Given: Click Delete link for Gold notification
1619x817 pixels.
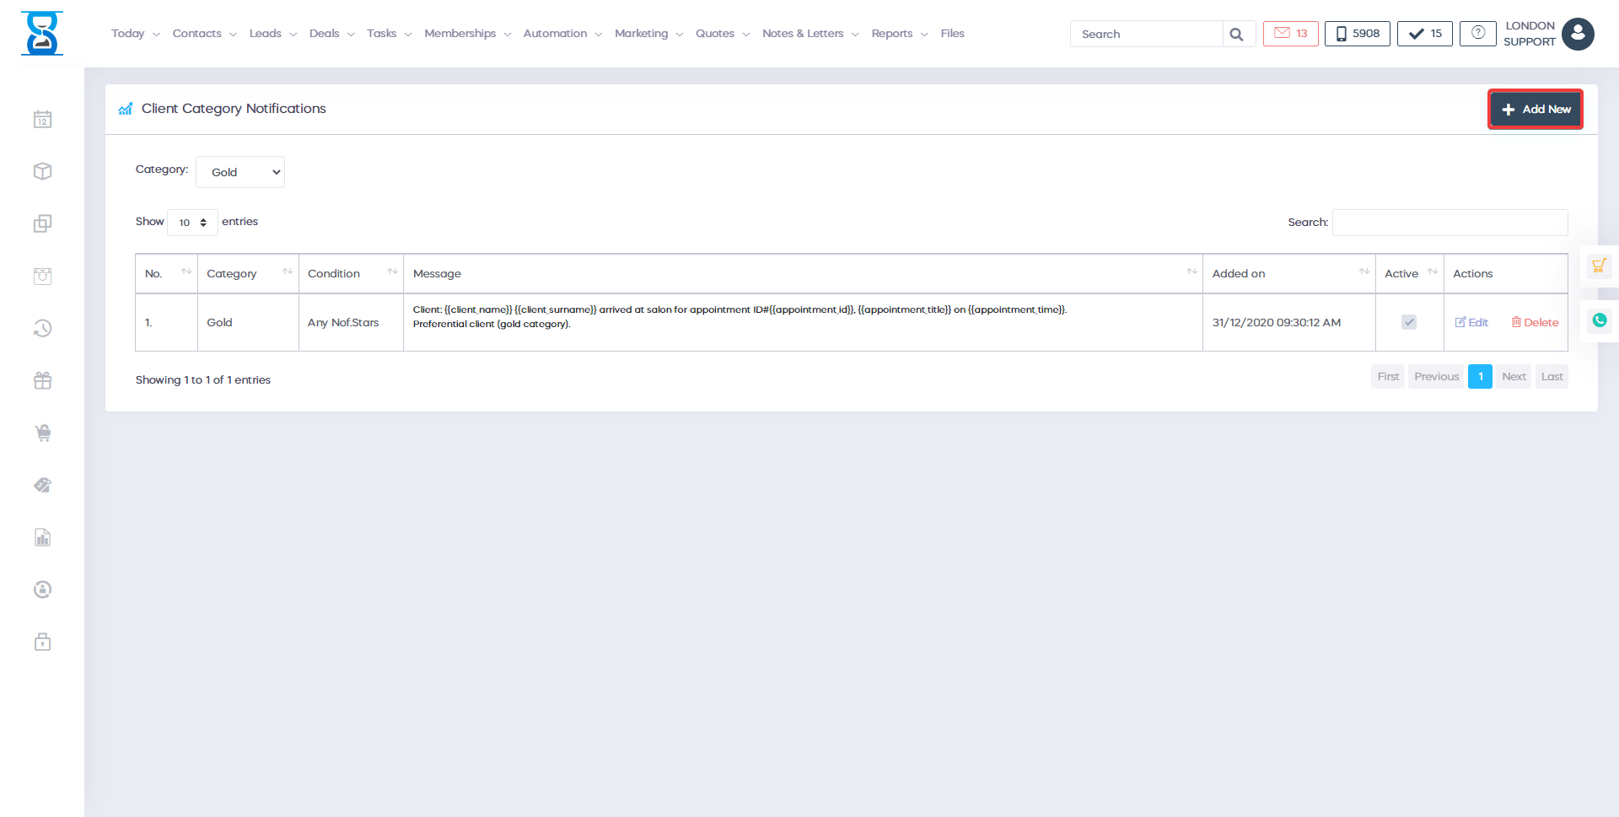Looking at the screenshot, I should tap(1535, 322).
